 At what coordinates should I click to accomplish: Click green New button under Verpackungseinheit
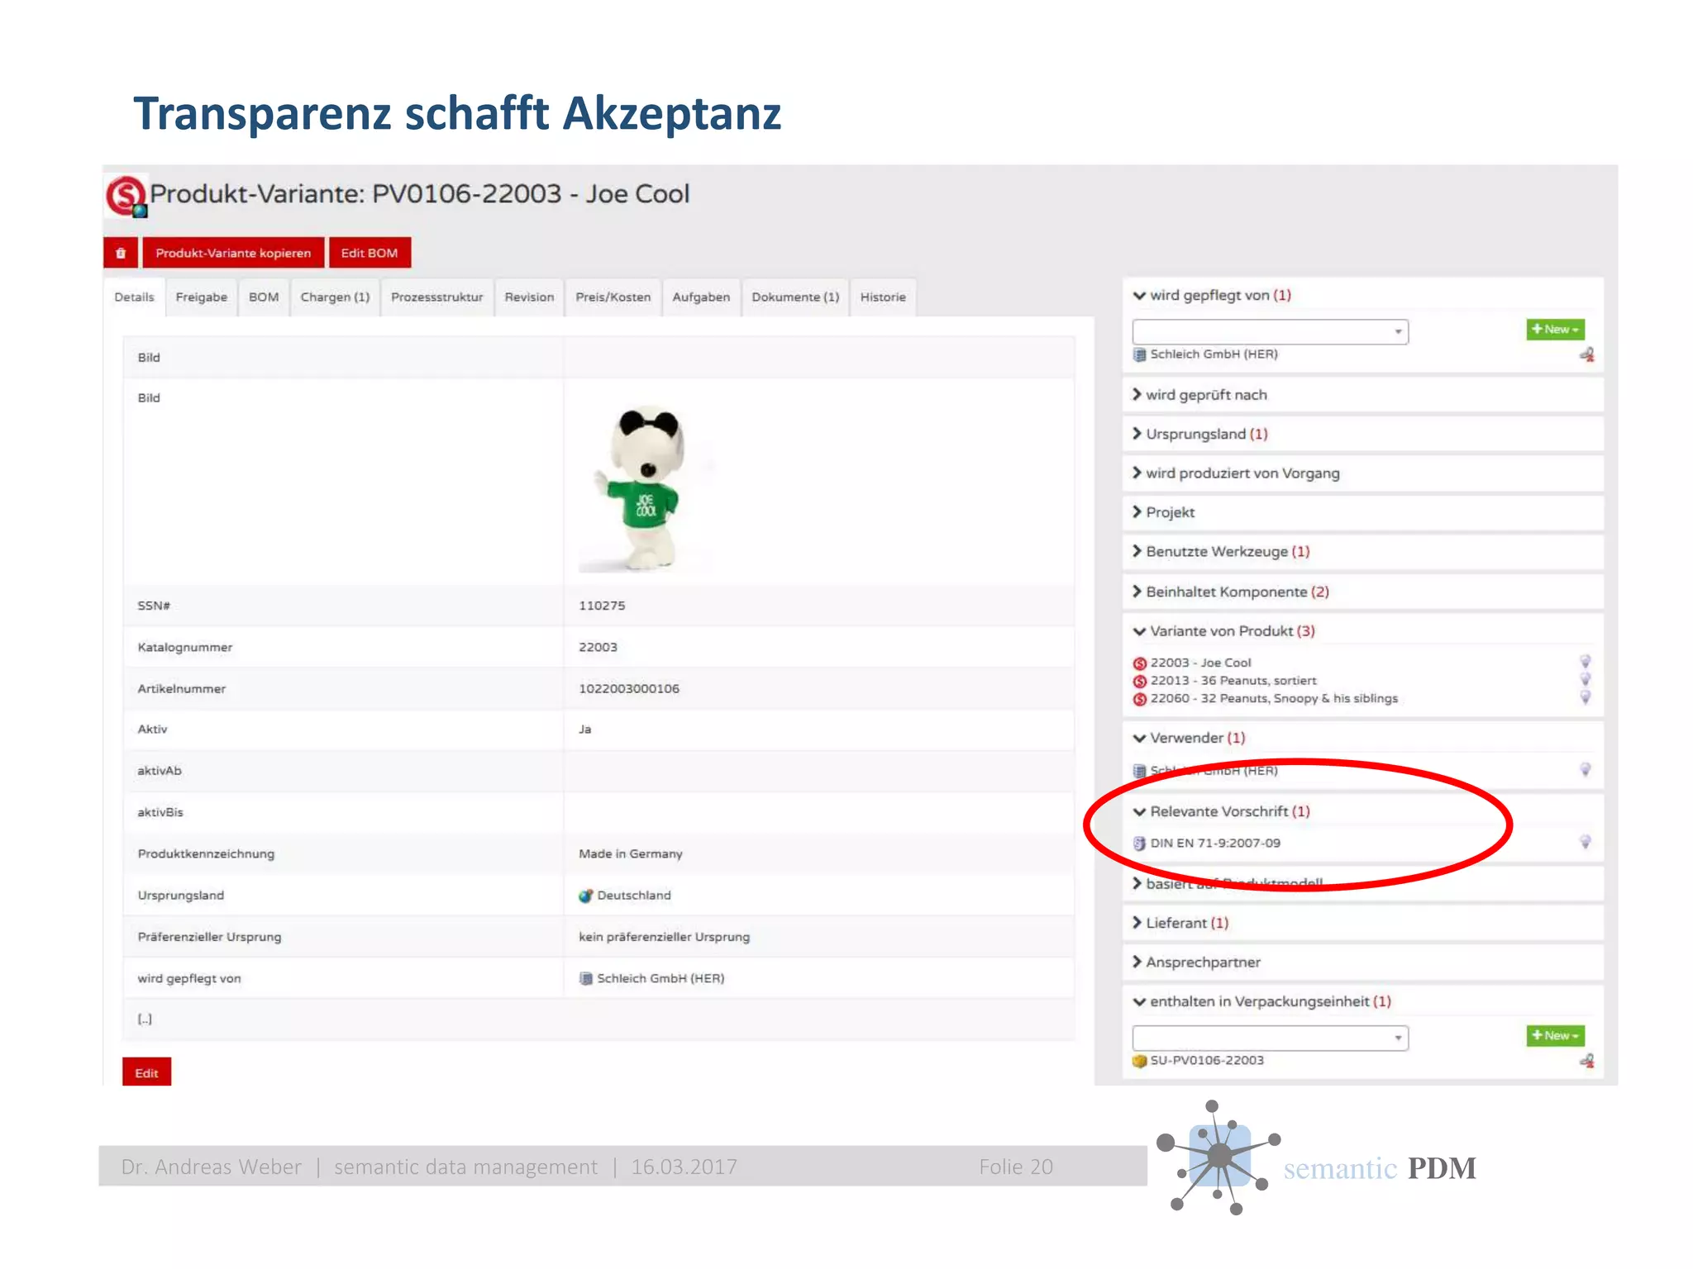point(1555,1035)
